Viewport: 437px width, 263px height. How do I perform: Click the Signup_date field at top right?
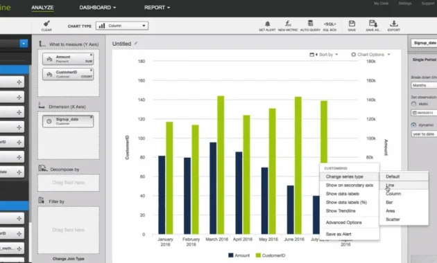(x=424, y=43)
